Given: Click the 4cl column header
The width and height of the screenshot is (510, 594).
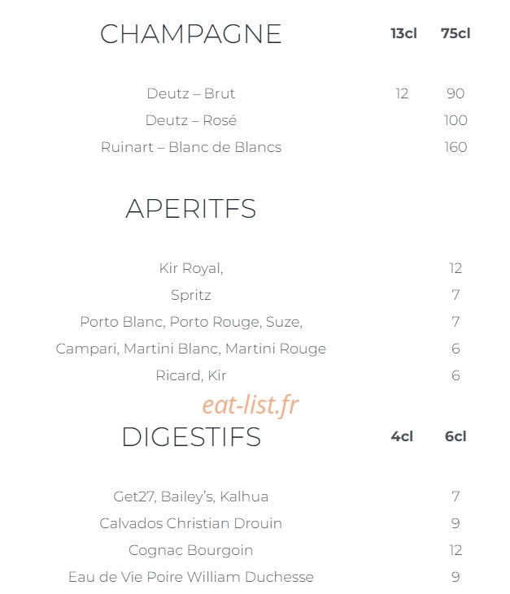Looking at the screenshot, I should click(402, 436).
